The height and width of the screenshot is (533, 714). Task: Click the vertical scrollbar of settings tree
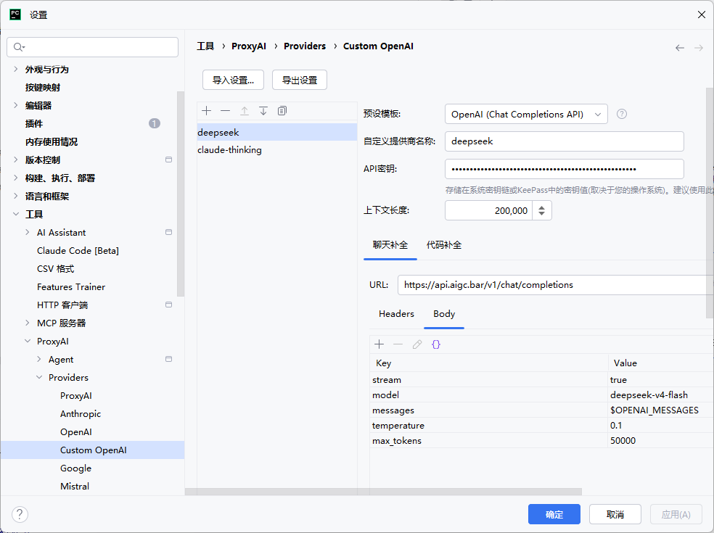pyautogui.click(x=181, y=194)
